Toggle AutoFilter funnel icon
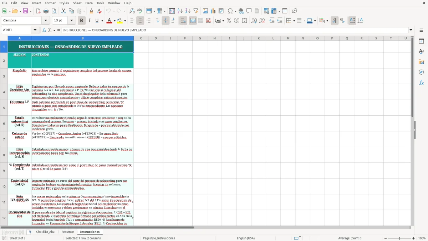 pos(196,11)
